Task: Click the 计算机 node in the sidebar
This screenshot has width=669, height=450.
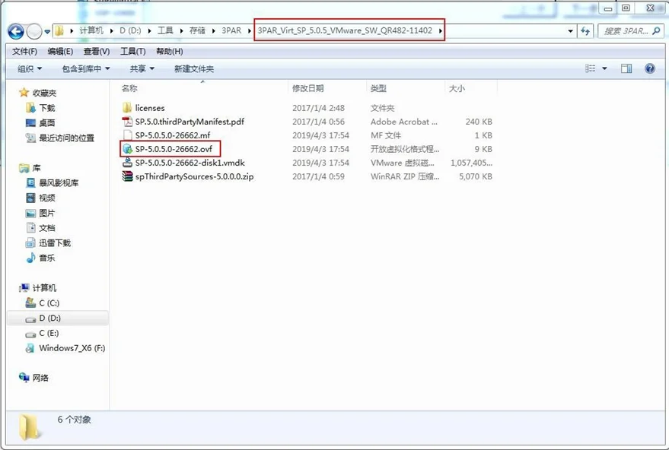Action: pyautogui.click(x=44, y=288)
